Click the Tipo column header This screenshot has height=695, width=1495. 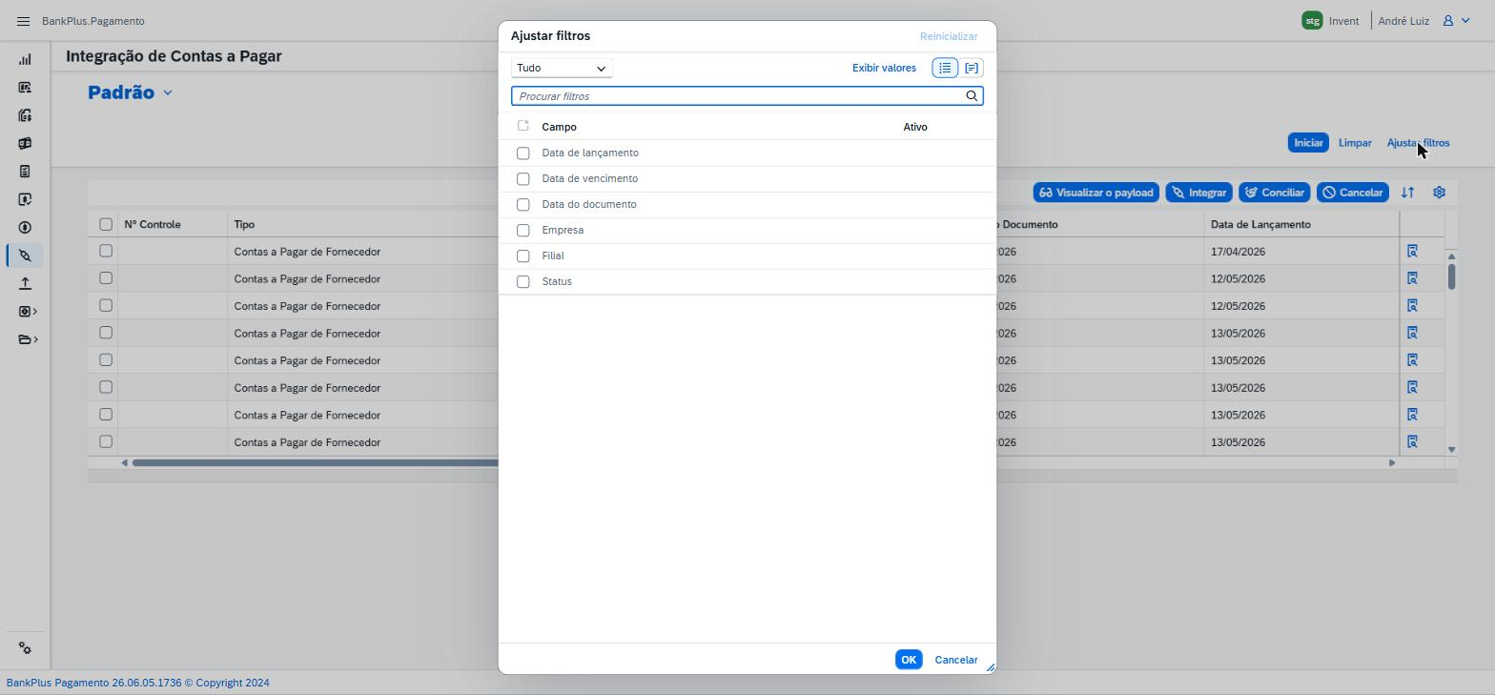(244, 225)
